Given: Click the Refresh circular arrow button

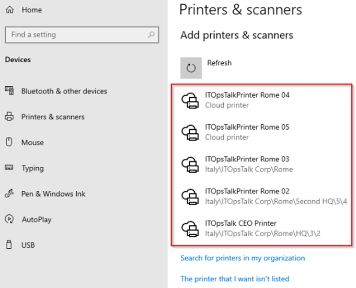Looking at the screenshot, I should pos(191,68).
